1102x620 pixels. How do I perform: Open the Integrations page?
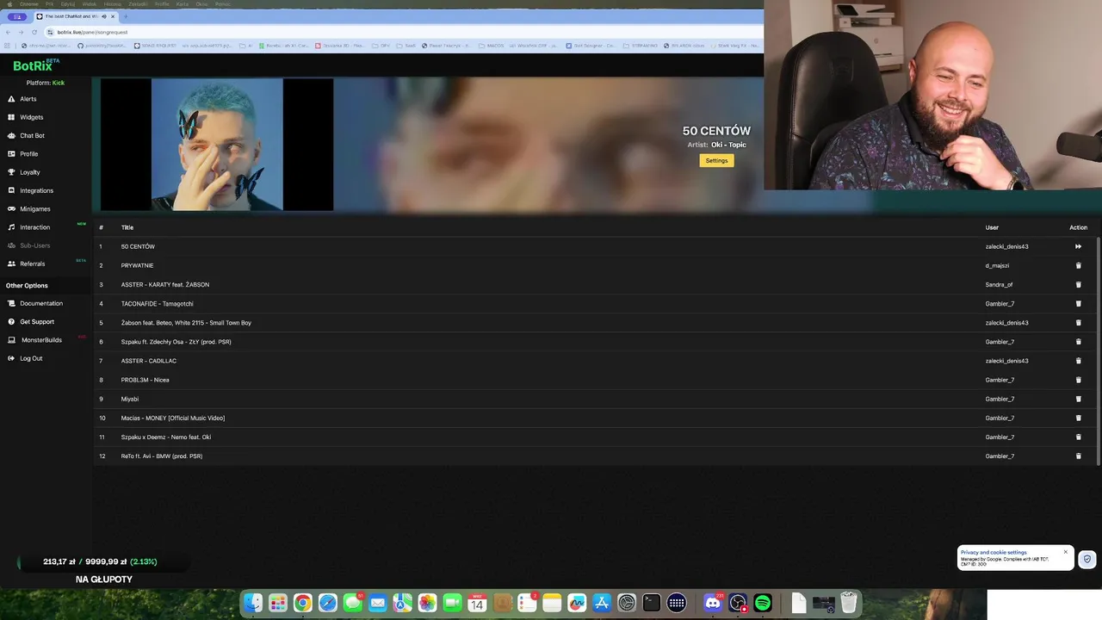click(x=36, y=190)
